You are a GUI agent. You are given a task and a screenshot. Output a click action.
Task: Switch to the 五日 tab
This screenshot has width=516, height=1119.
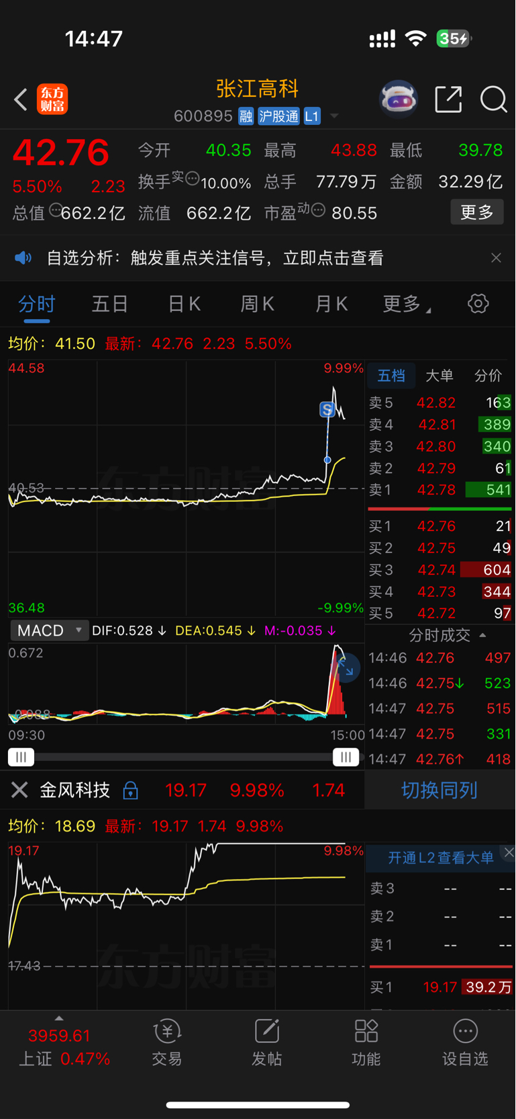(x=110, y=304)
